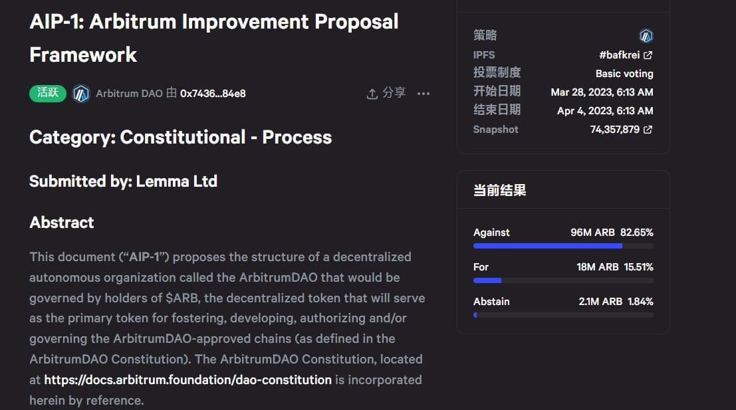The height and width of the screenshot is (410, 736).
Task: Click the For vote result row
Action: 563,266
